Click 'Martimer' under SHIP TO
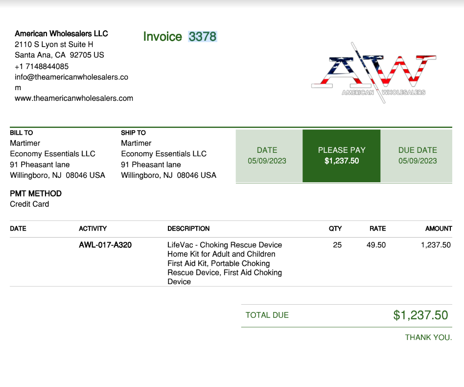The width and height of the screenshot is (464, 387). [136, 144]
